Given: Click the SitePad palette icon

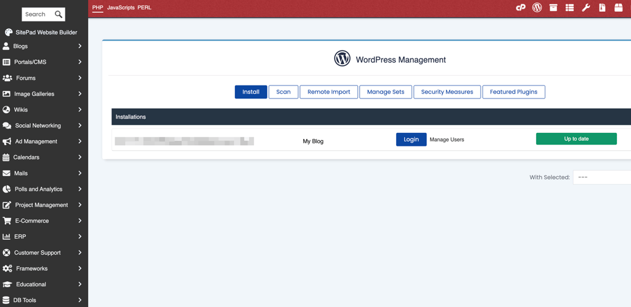Looking at the screenshot, I should (9, 32).
